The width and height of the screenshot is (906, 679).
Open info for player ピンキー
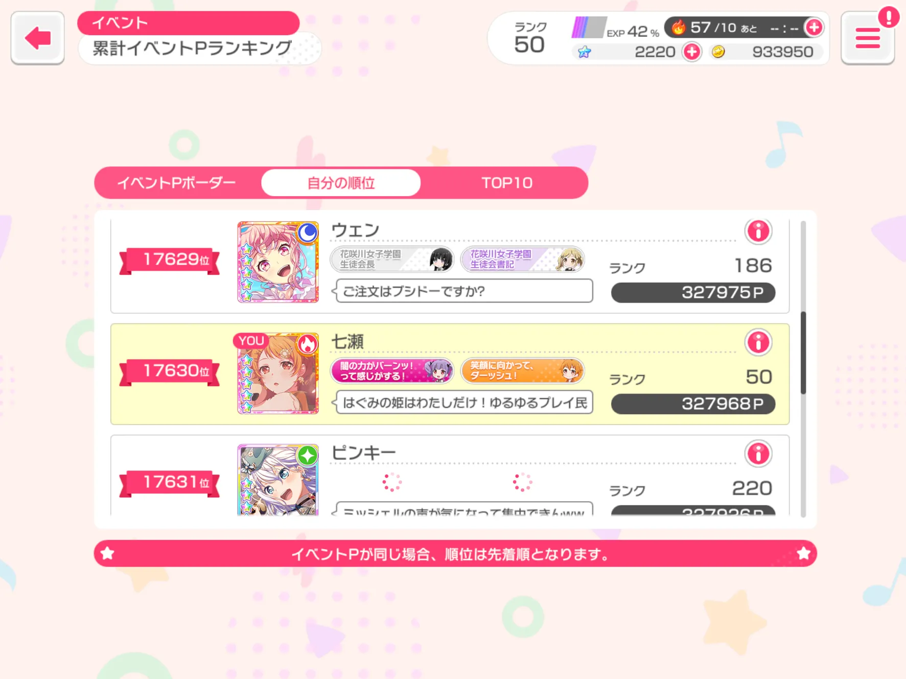[x=758, y=454]
